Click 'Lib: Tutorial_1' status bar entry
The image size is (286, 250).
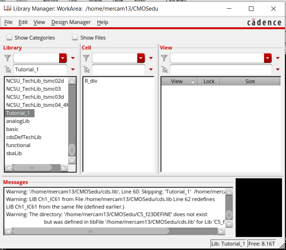[x=228, y=244]
